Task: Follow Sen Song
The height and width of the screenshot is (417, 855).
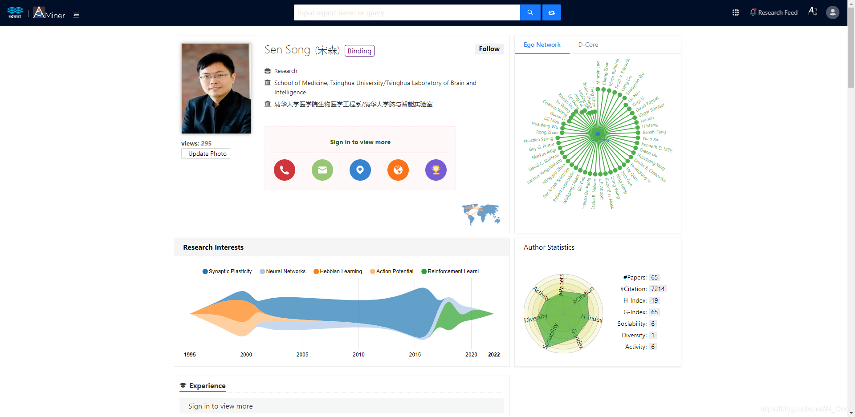Action: (x=489, y=49)
